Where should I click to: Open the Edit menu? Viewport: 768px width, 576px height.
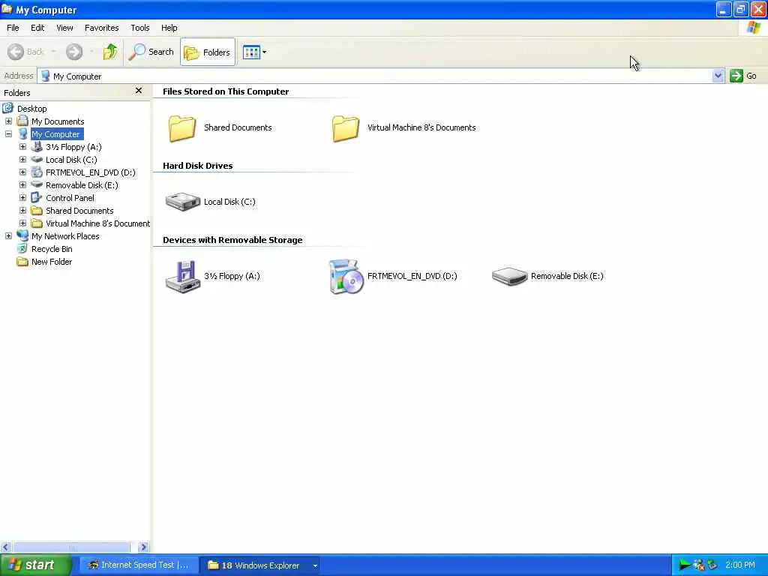point(37,28)
